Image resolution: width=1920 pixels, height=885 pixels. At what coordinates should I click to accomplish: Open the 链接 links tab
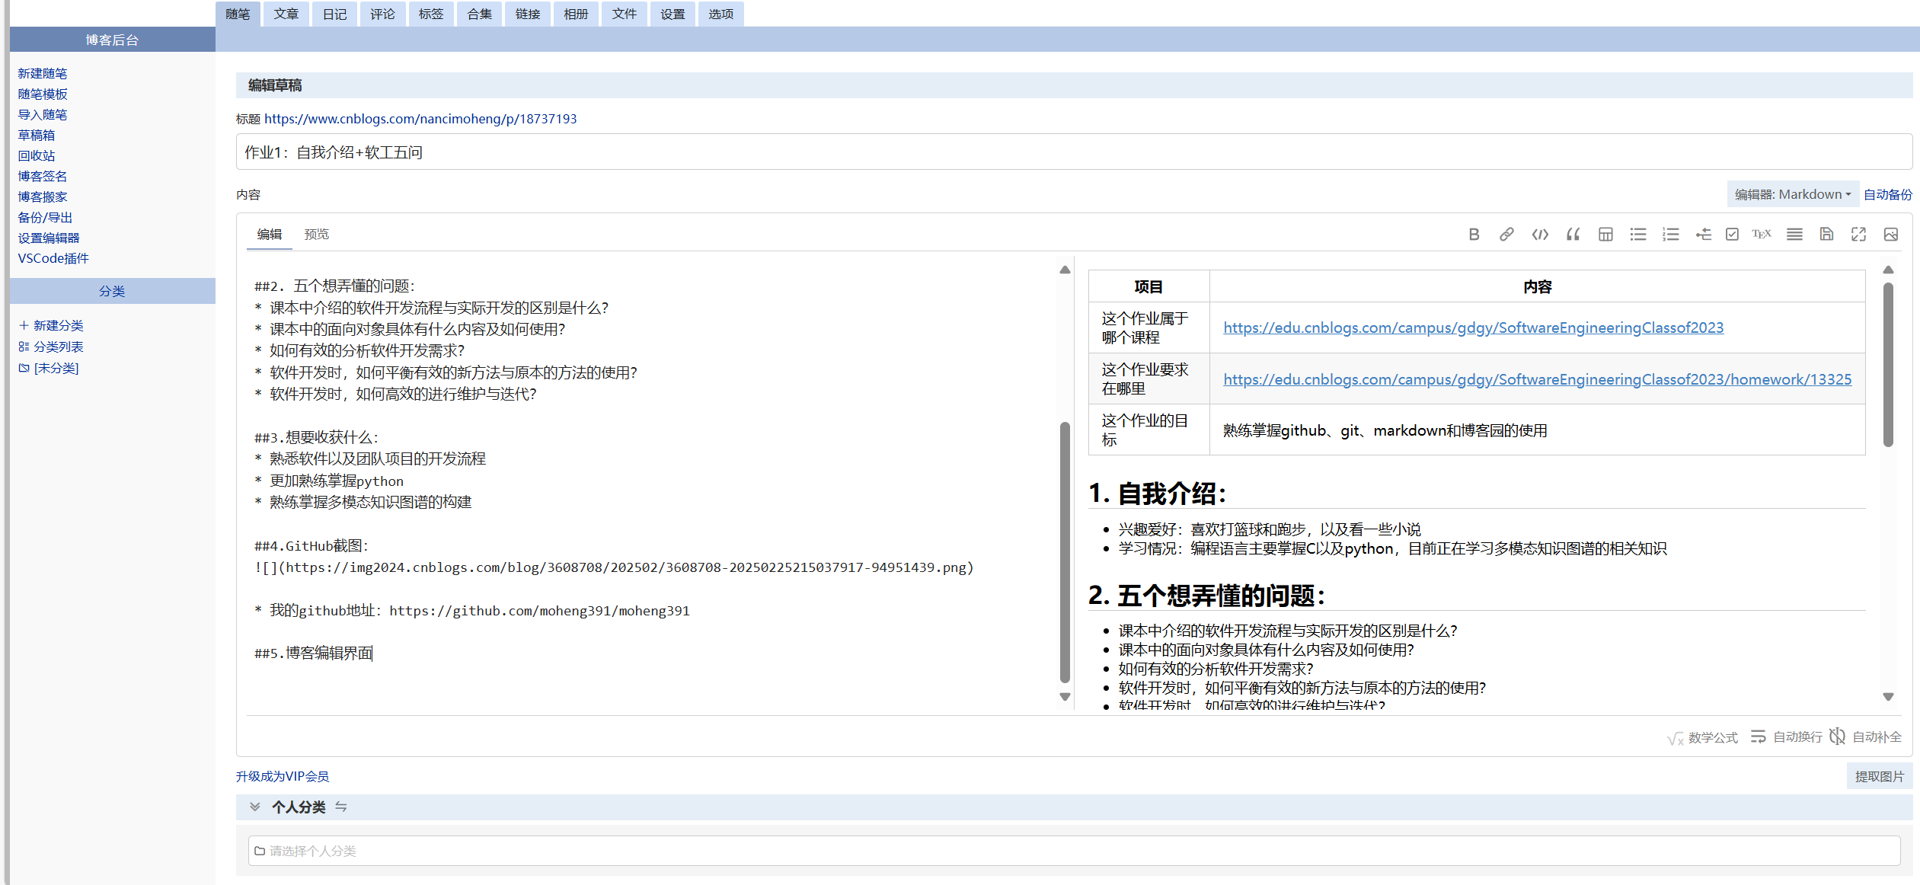[x=528, y=14]
